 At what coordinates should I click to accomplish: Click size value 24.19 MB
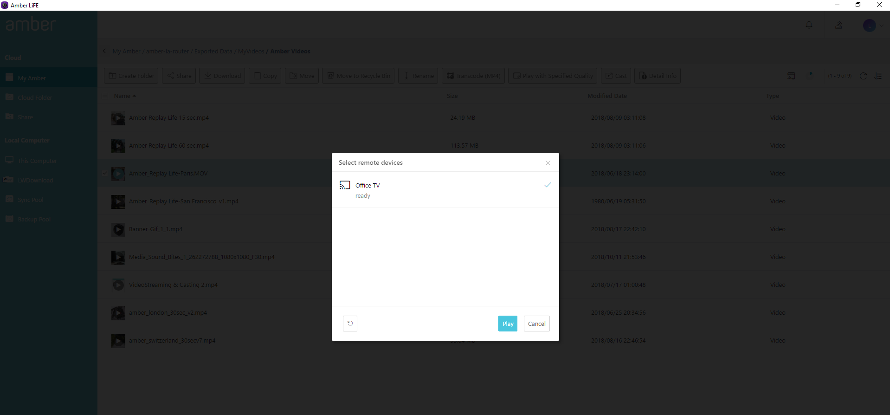tap(463, 118)
